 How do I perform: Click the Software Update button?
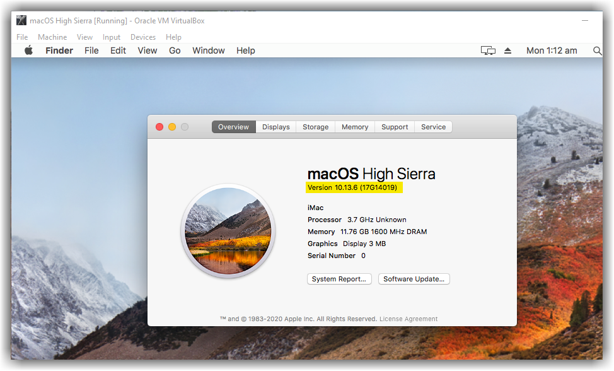pos(414,279)
